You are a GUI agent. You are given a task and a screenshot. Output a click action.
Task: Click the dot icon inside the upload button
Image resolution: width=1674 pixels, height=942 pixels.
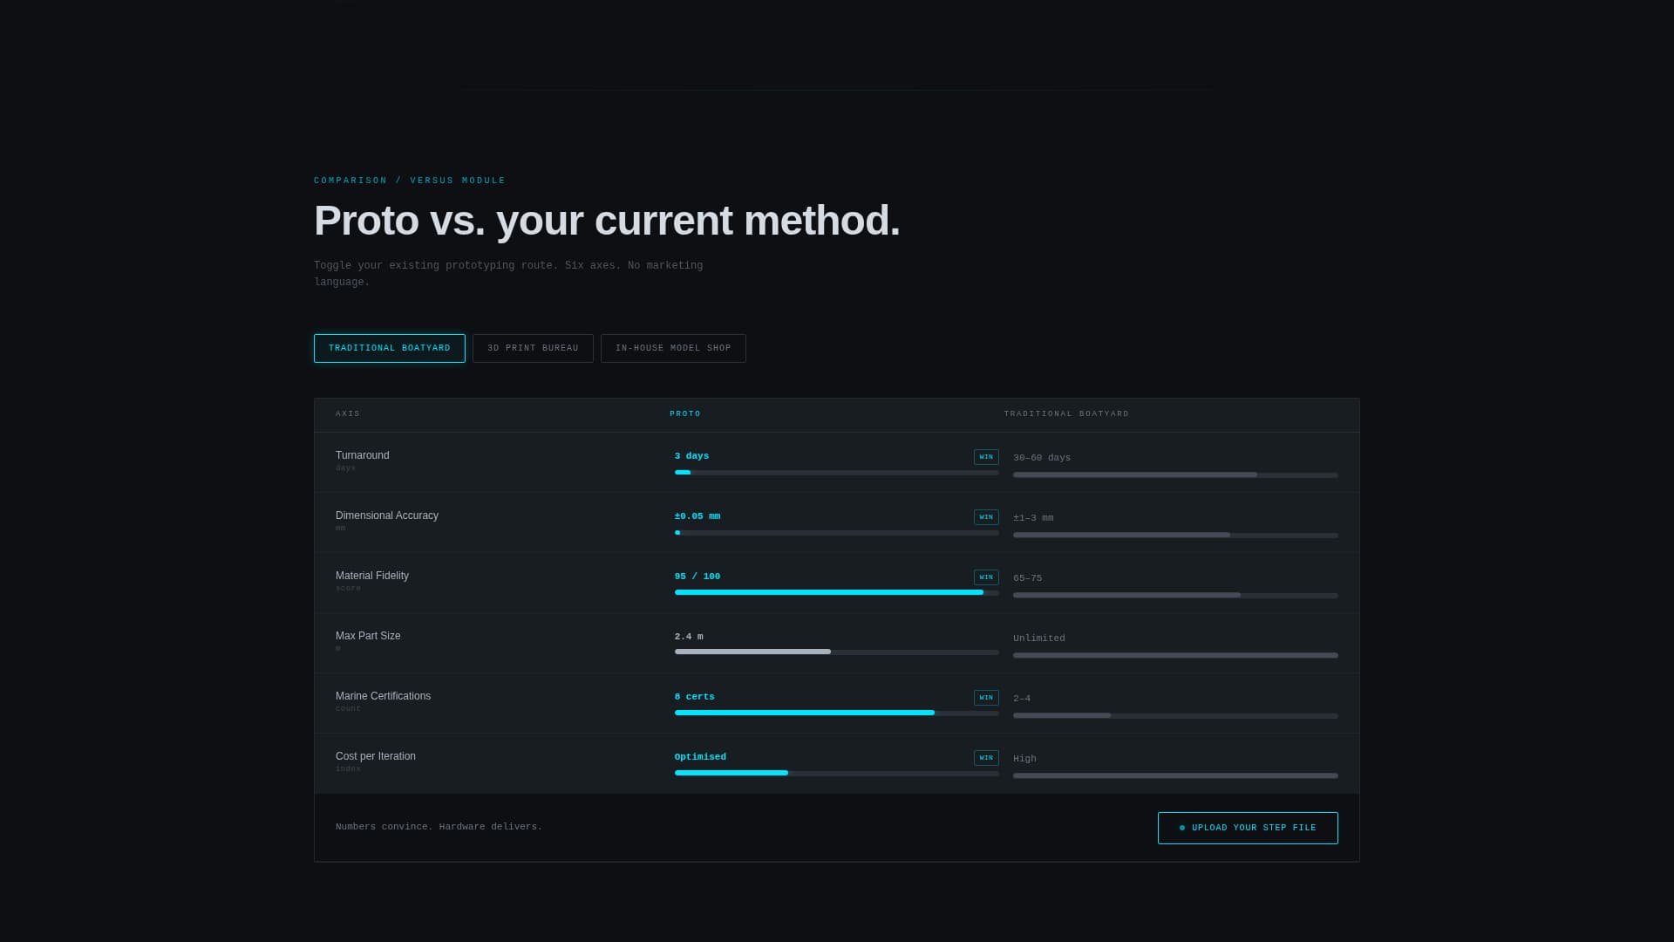[x=1182, y=827]
